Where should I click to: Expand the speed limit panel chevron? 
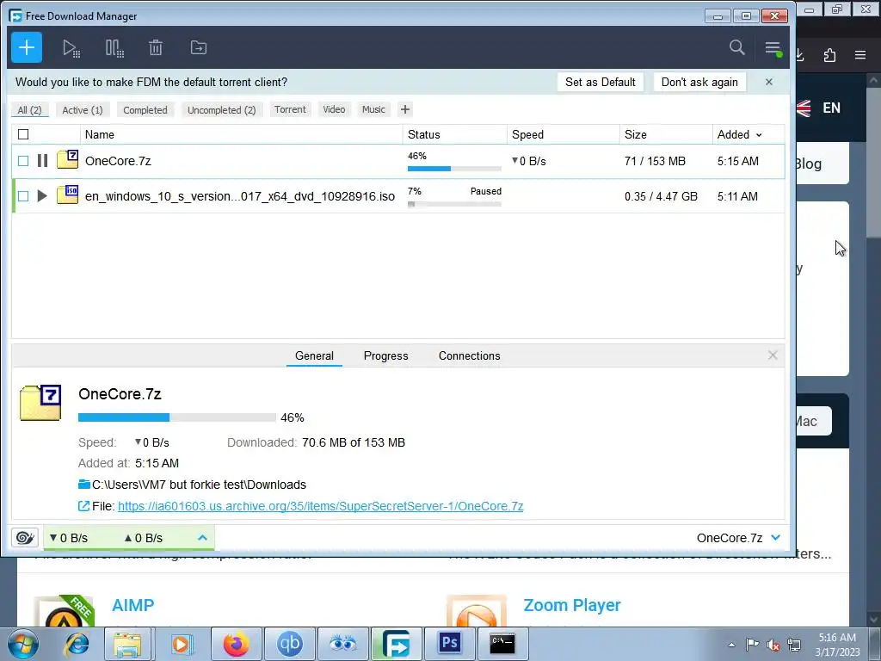pos(203,538)
